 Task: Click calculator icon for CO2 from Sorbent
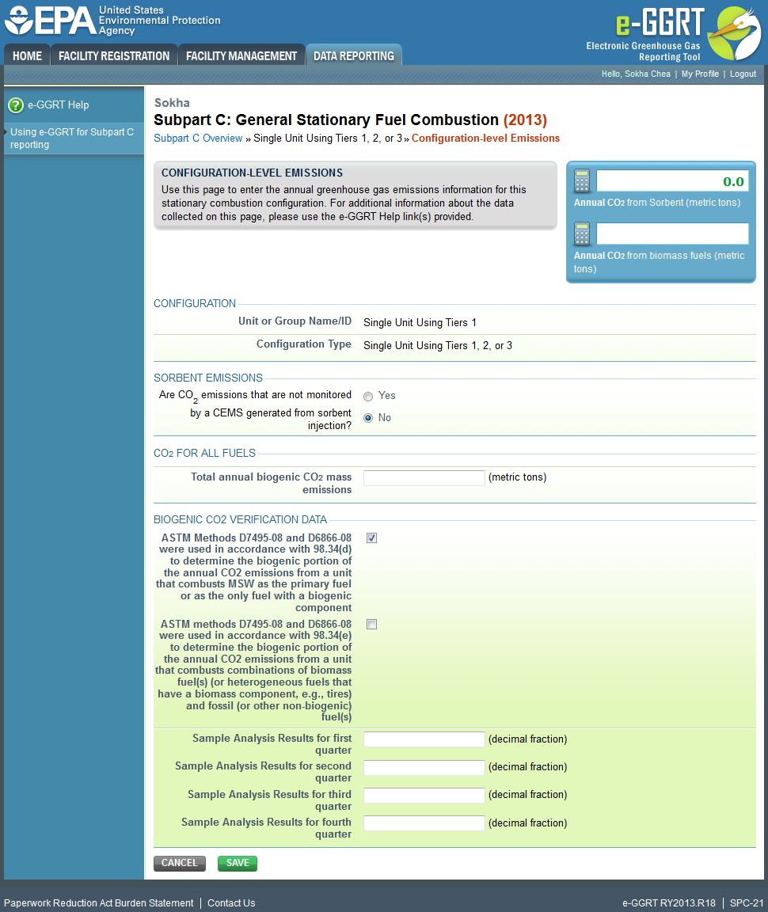582,180
